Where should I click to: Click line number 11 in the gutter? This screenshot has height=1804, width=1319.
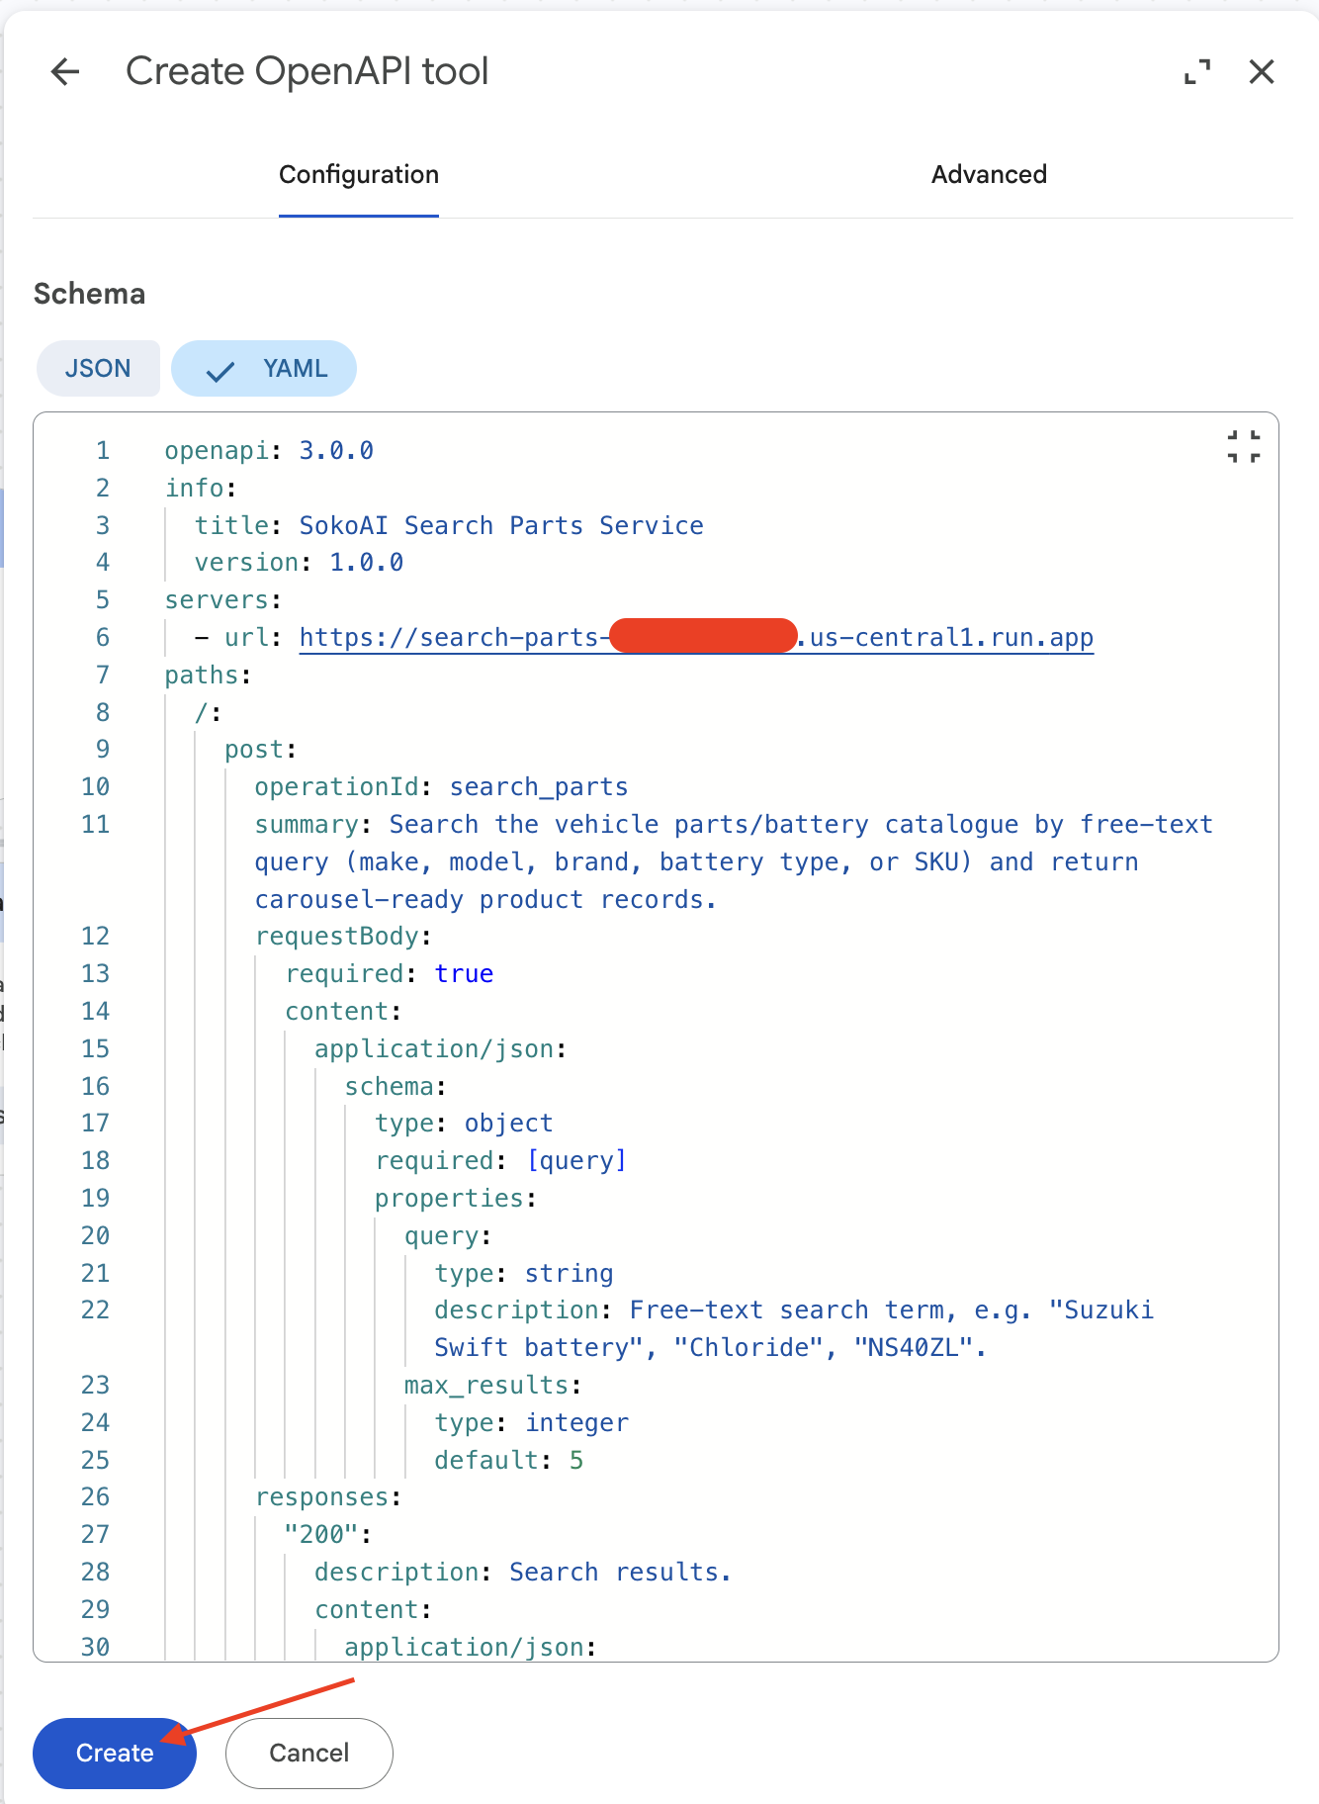click(x=95, y=825)
